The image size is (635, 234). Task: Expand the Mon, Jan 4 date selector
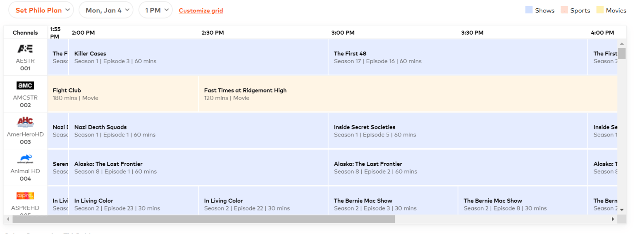106,10
